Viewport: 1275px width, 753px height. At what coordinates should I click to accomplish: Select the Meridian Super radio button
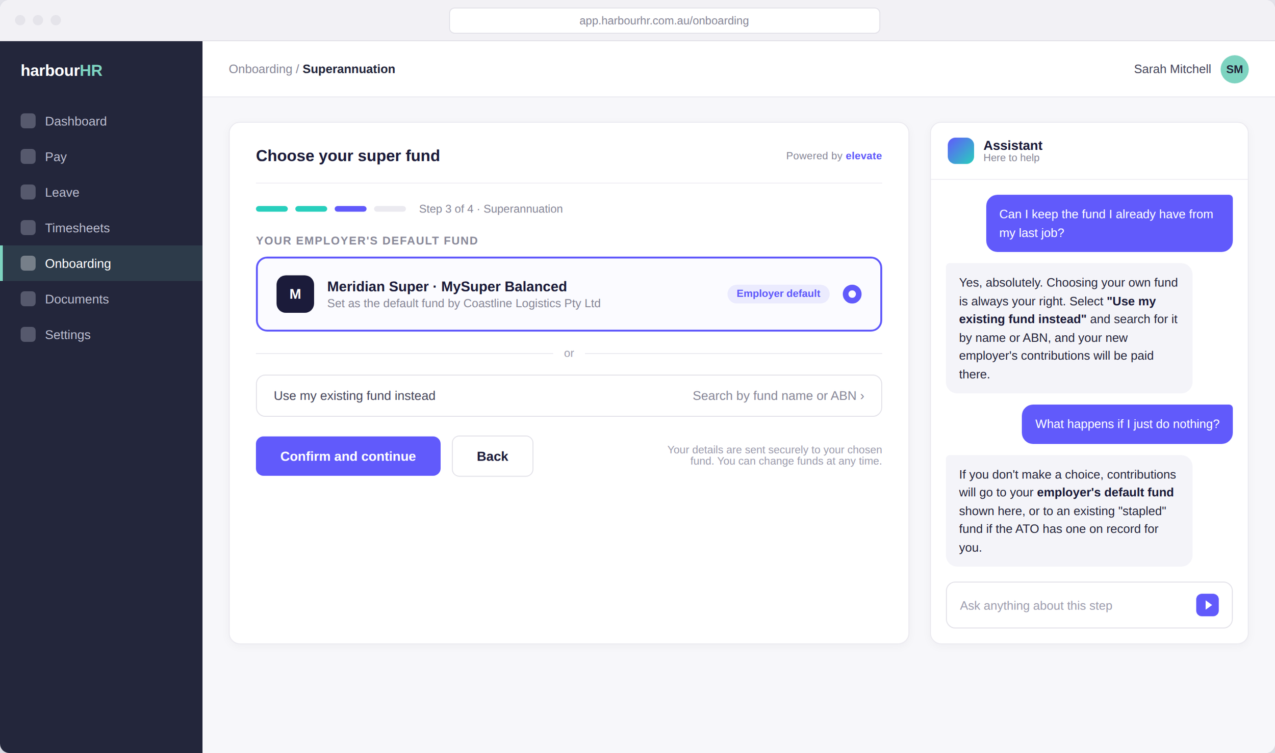click(852, 294)
